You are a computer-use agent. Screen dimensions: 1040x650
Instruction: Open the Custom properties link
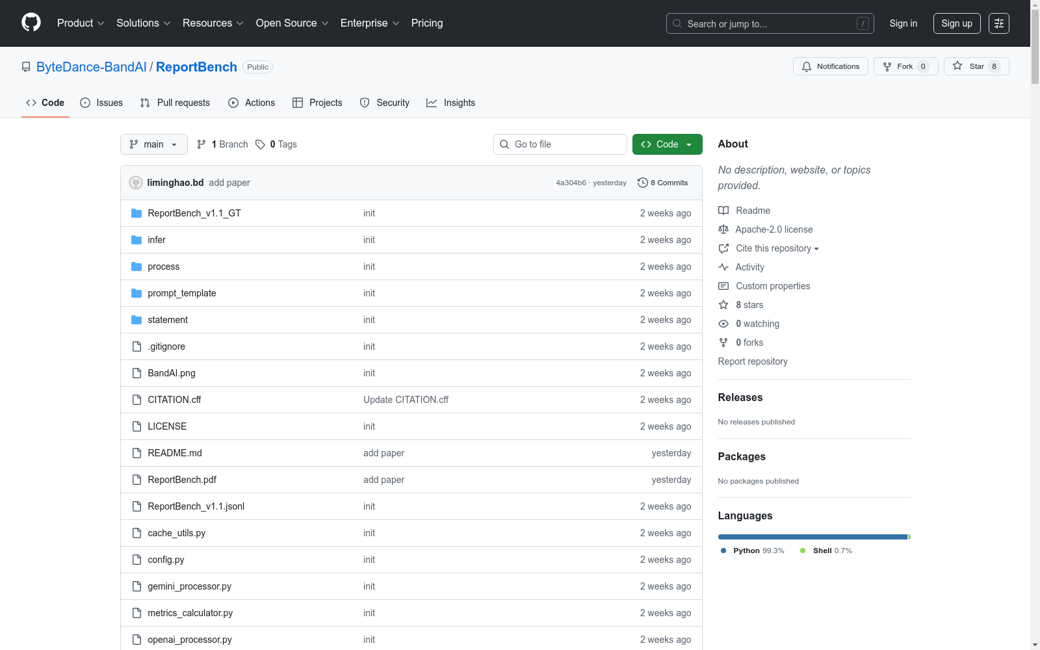(764, 286)
